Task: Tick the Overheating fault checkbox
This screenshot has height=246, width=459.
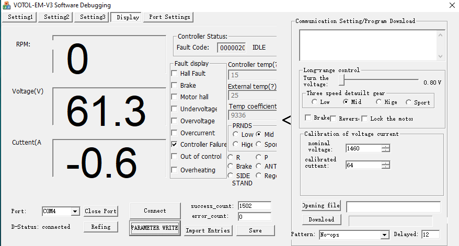Action: [x=175, y=170]
